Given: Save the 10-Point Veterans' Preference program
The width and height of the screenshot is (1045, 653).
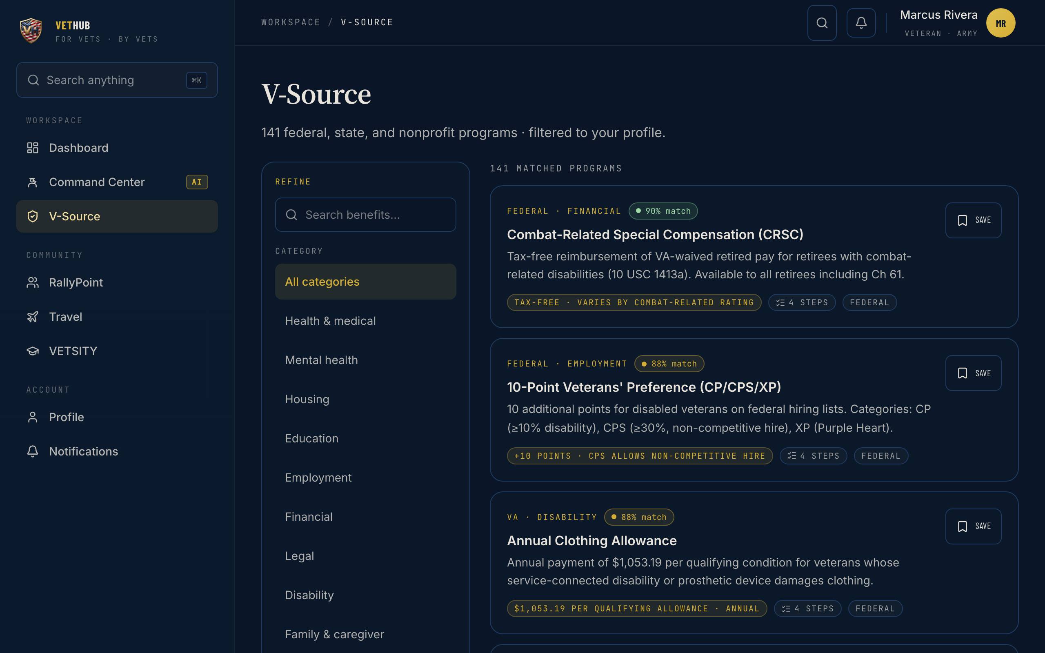Looking at the screenshot, I should [973, 373].
